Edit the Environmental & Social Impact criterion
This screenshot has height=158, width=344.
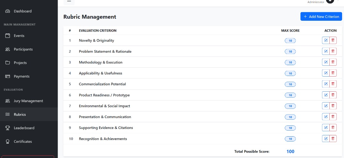(x=326, y=106)
